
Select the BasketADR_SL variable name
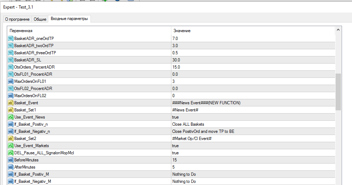click(x=28, y=60)
